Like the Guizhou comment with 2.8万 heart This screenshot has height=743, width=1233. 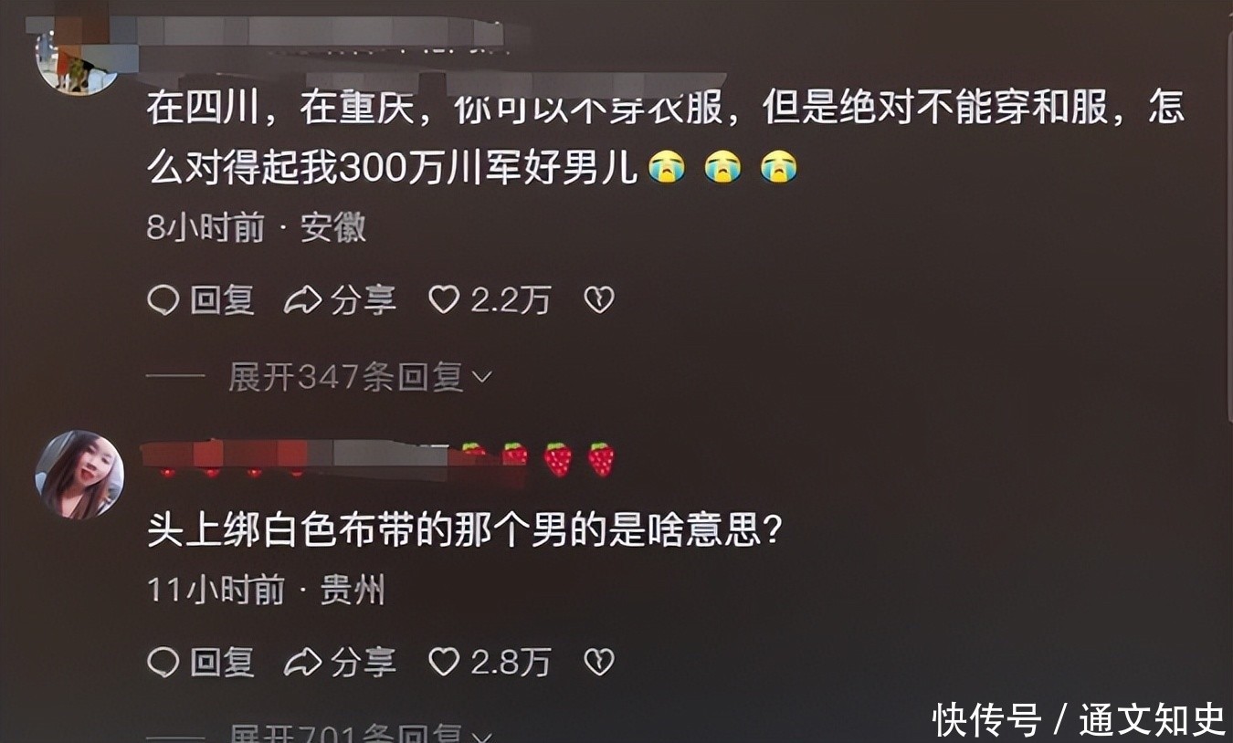[444, 663]
